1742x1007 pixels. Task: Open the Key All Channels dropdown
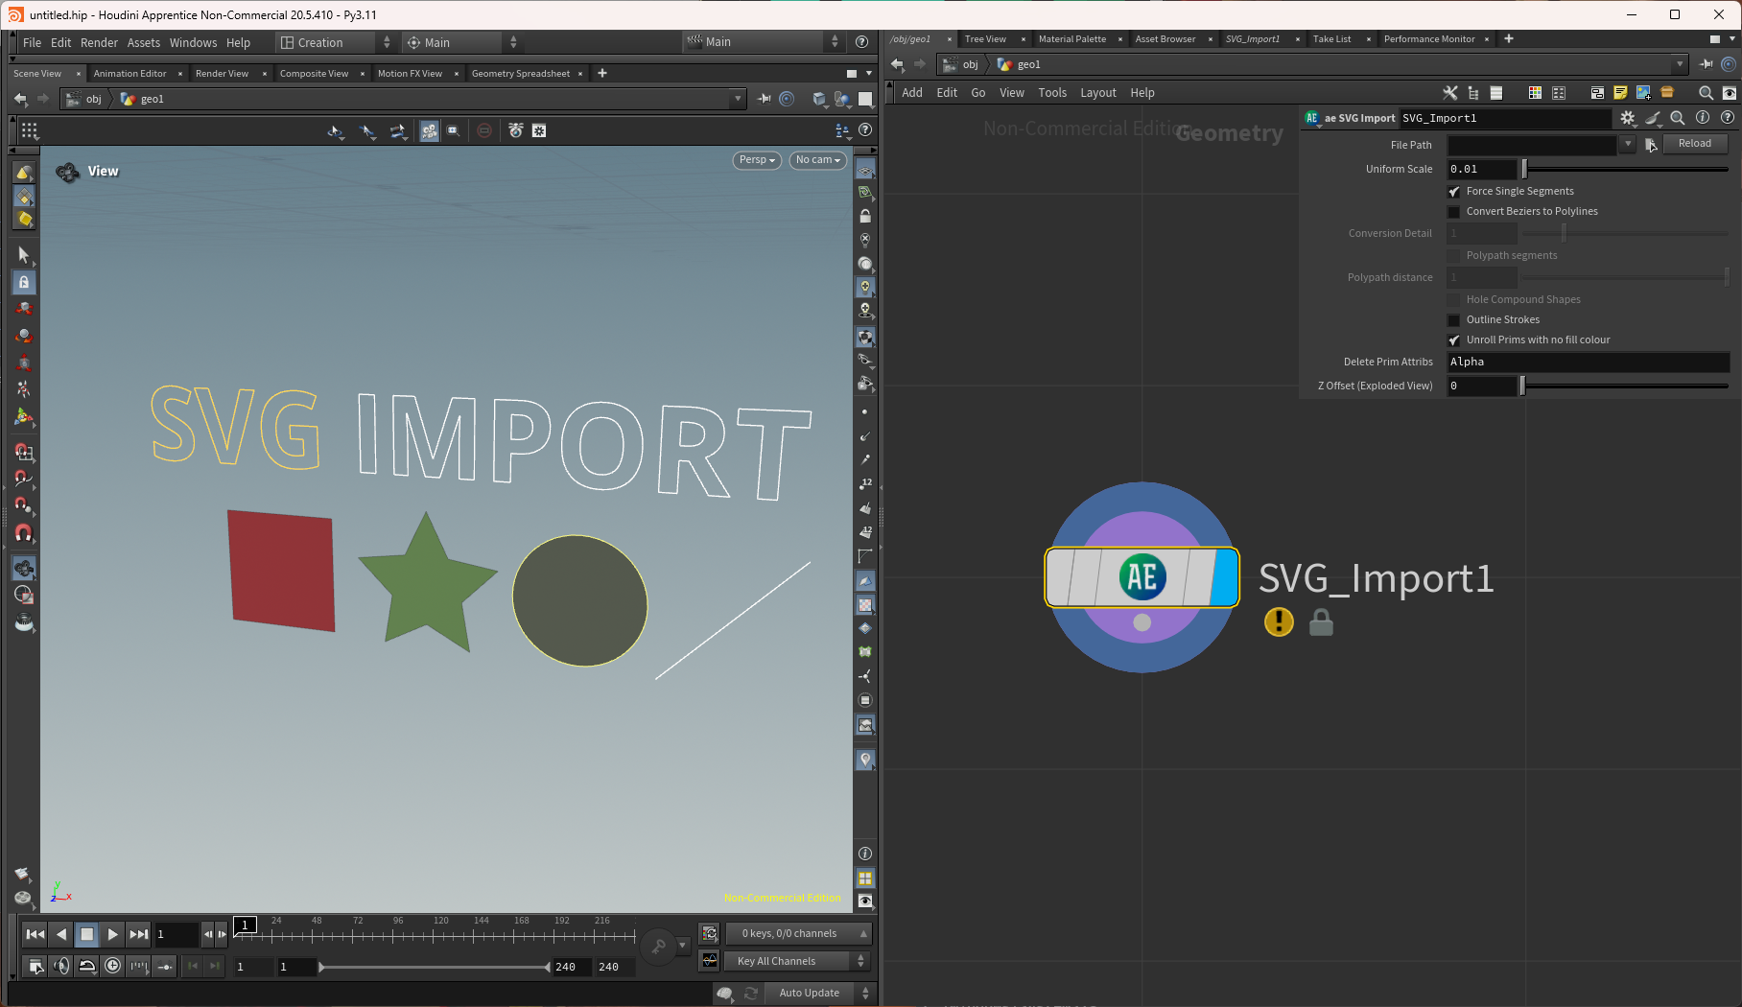(798, 961)
